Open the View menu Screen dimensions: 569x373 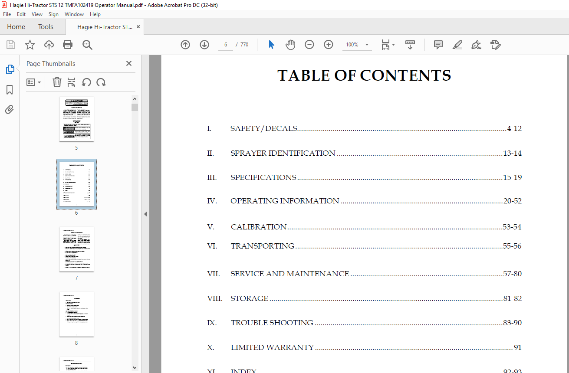[37, 14]
